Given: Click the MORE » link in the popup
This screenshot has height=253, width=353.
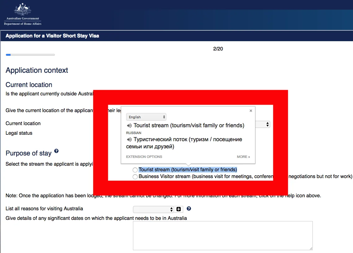Looking at the screenshot, I should pyautogui.click(x=243, y=157).
